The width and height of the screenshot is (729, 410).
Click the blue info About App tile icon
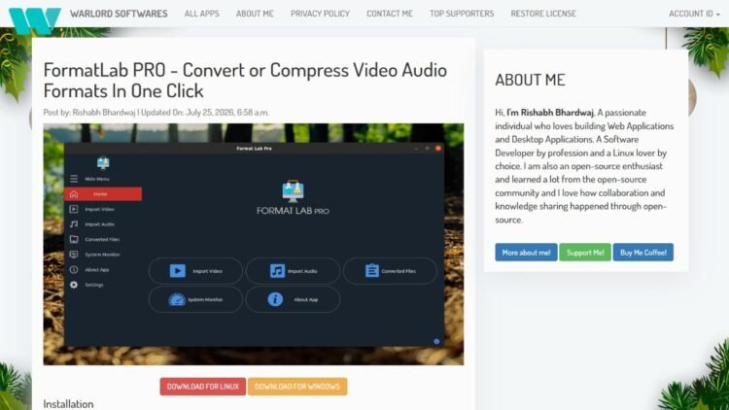tap(275, 299)
